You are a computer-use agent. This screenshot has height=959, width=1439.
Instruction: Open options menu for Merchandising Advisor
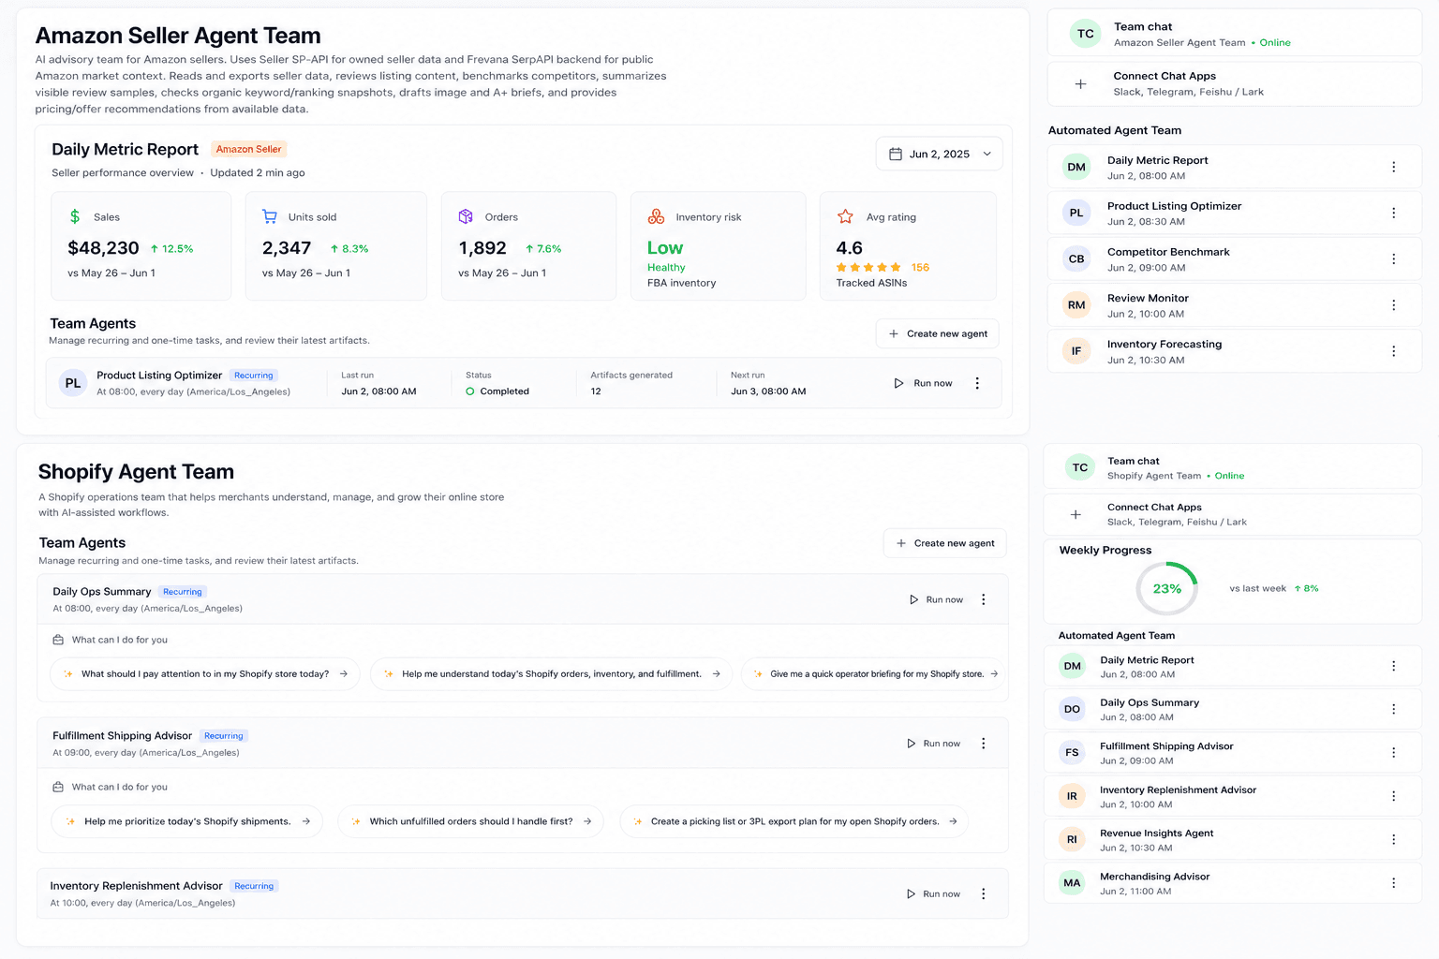point(1393,883)
